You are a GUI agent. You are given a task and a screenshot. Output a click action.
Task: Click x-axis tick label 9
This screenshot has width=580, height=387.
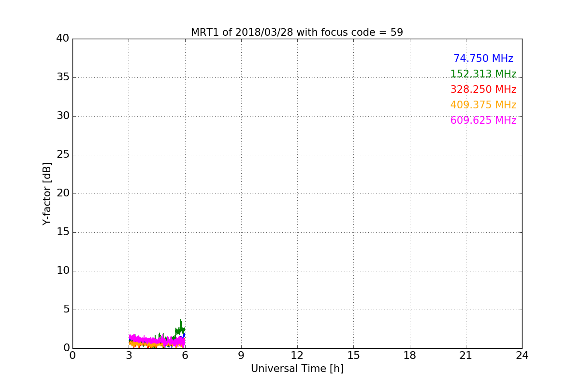tap(241, 356)
